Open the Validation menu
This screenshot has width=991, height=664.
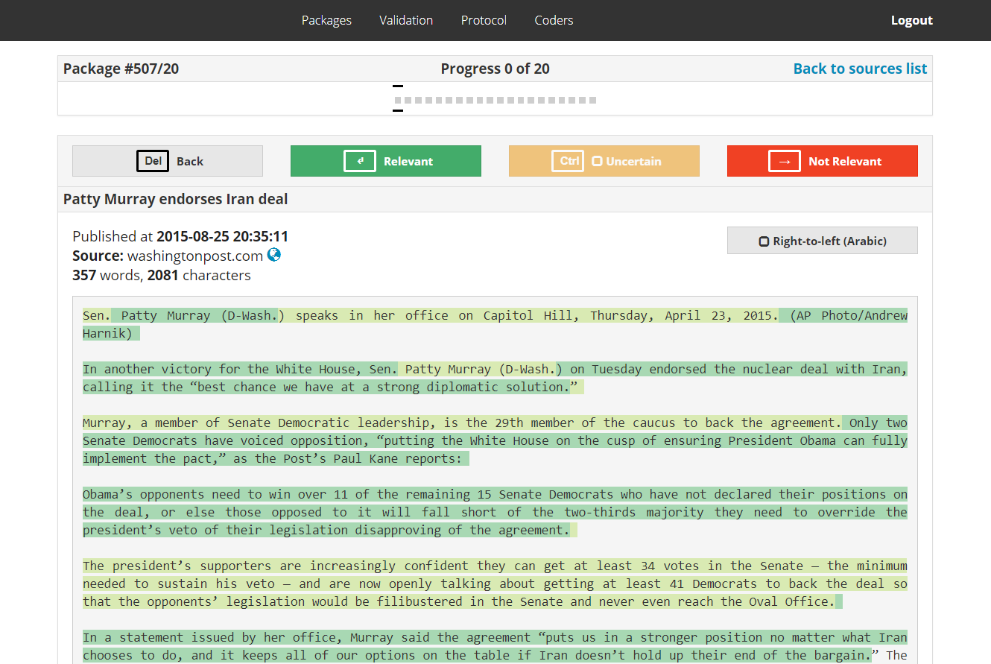coord(406,20)
